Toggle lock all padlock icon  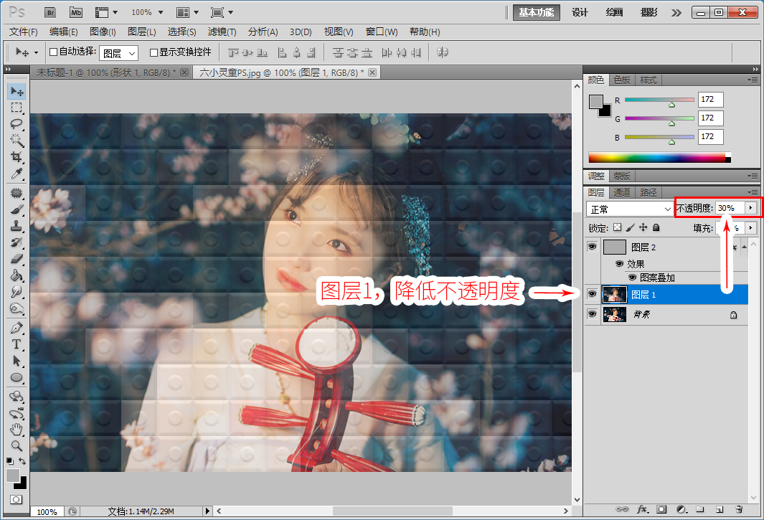click(656, 227)
